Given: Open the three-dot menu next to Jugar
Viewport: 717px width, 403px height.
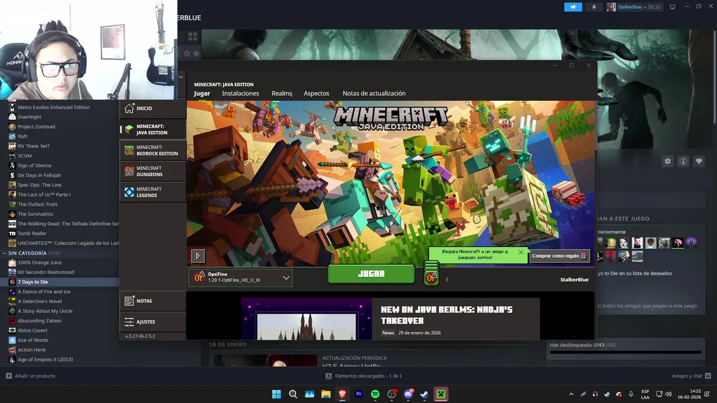Looking at the screenshot, I should [446, 279].
